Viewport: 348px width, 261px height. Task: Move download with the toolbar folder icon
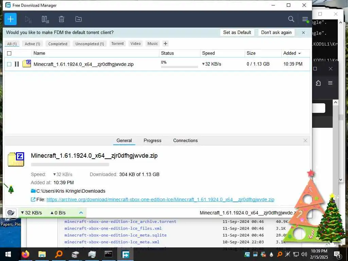79,19
